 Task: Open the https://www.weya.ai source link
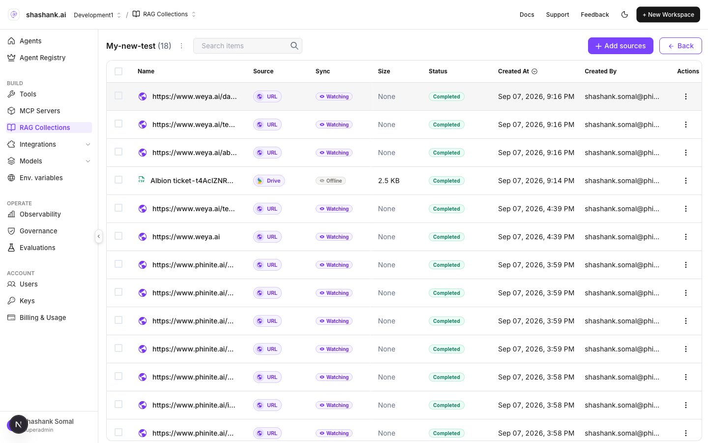click(186, 237)
